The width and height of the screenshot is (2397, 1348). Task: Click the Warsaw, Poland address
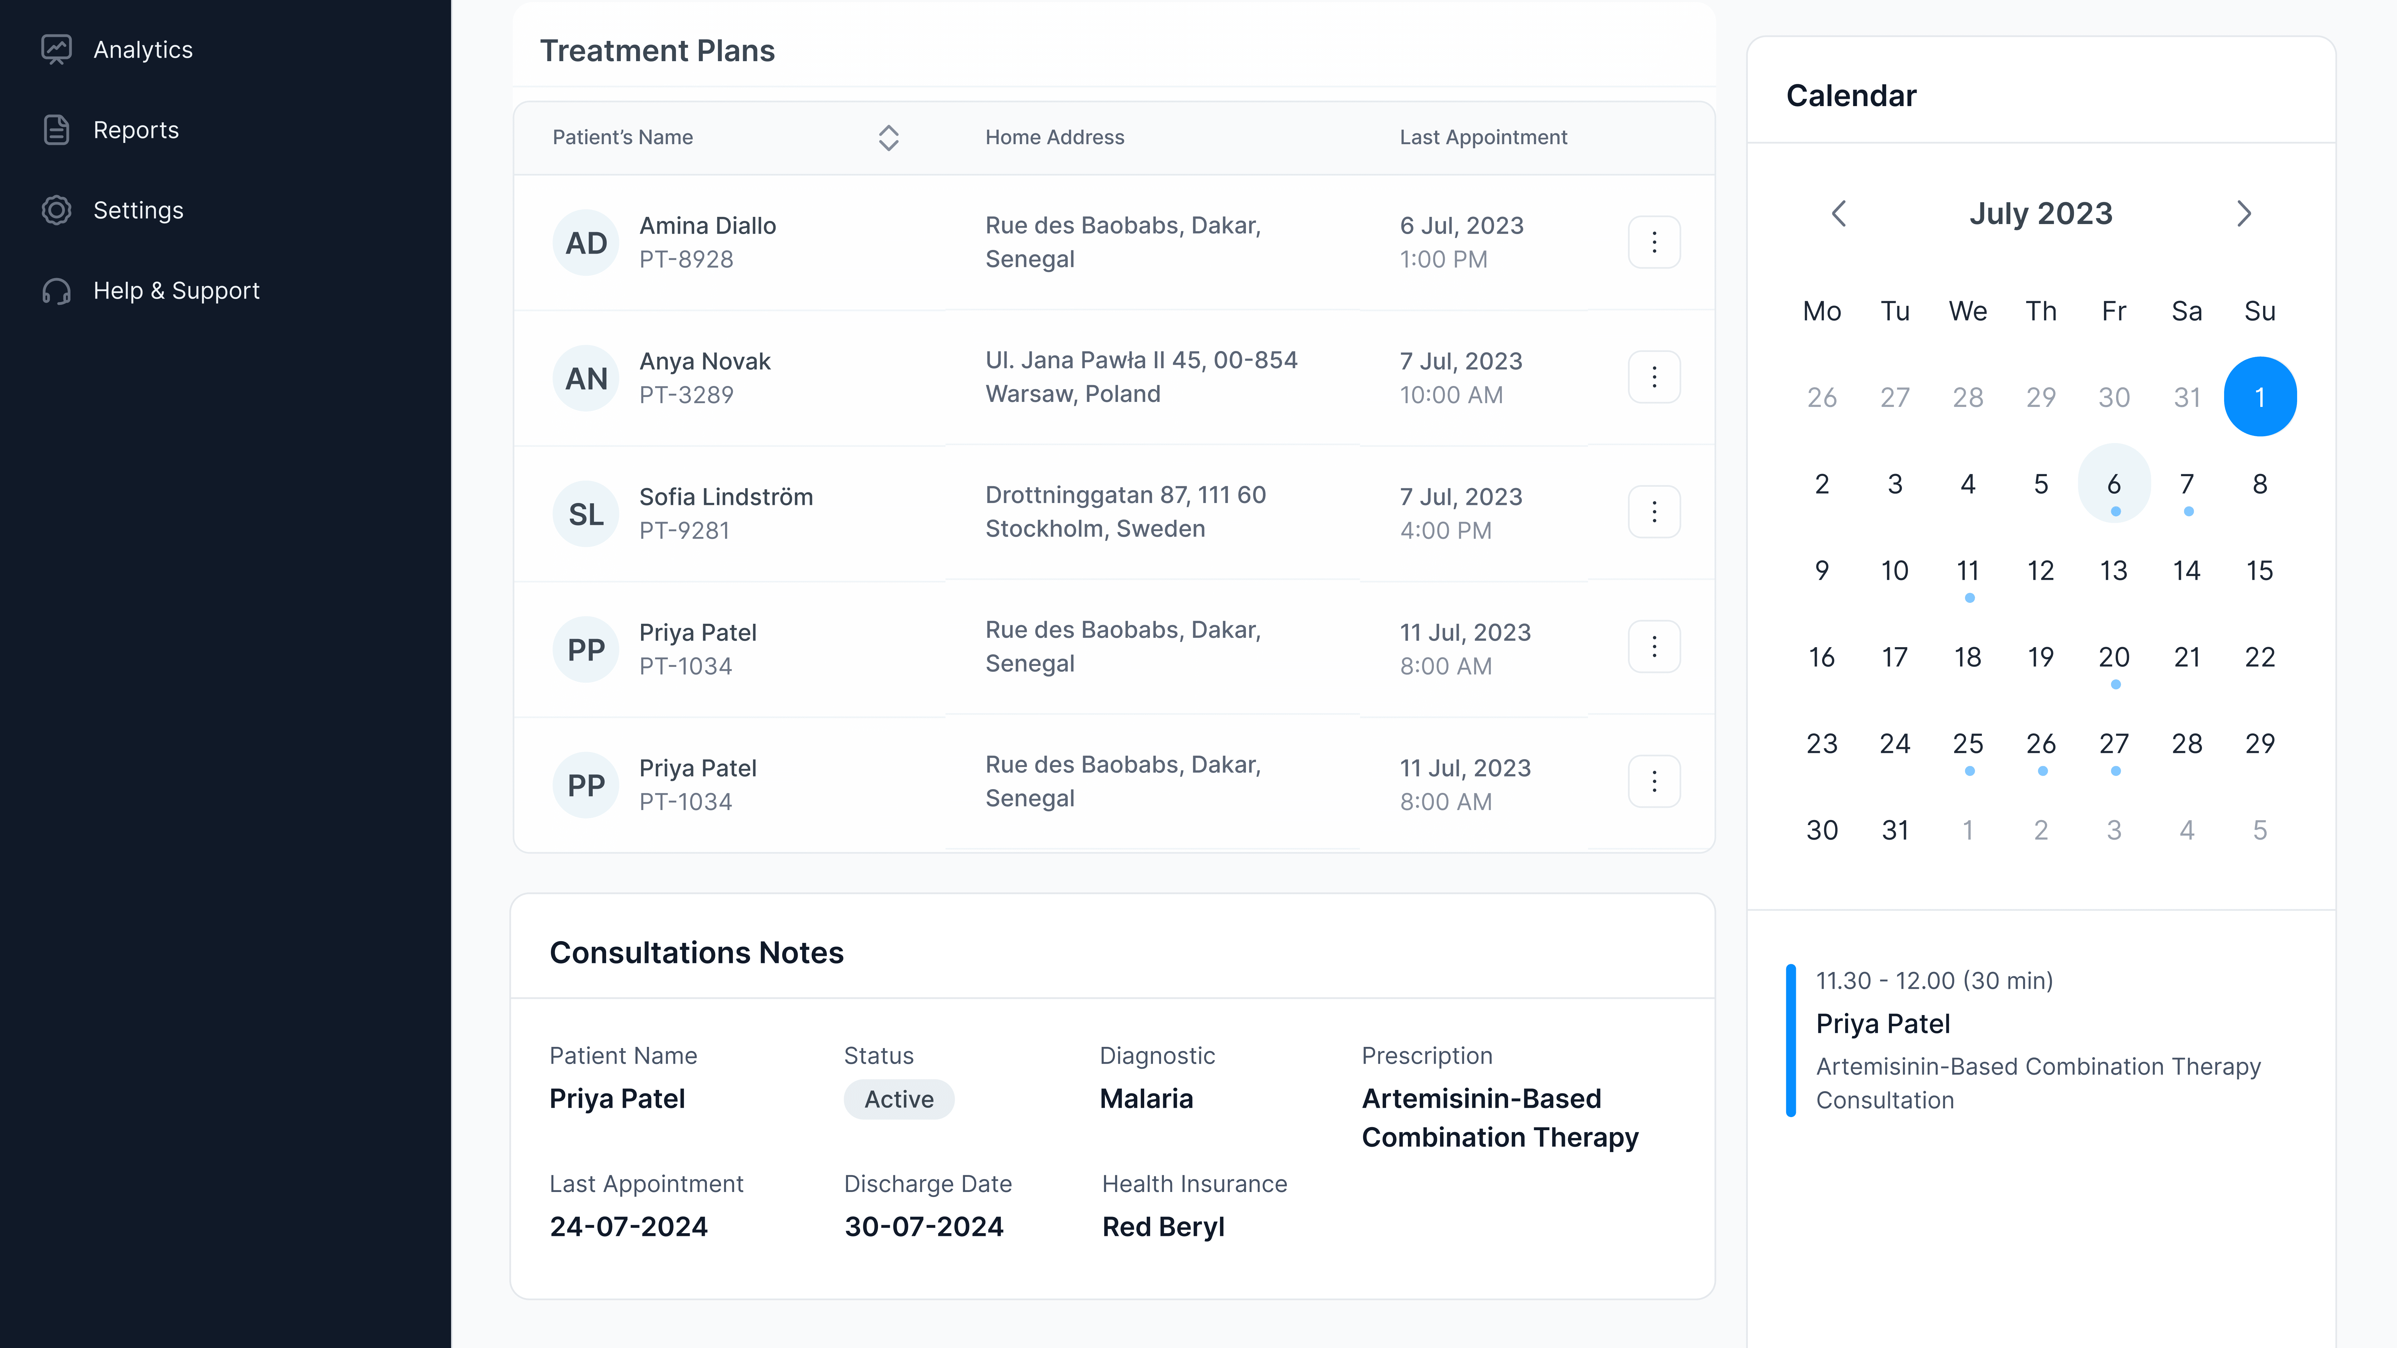coord(1073,394)
